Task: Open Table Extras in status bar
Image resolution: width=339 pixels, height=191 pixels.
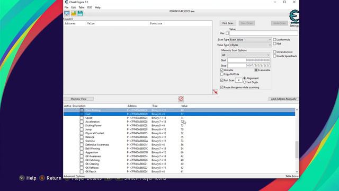Action: (292, 176)
